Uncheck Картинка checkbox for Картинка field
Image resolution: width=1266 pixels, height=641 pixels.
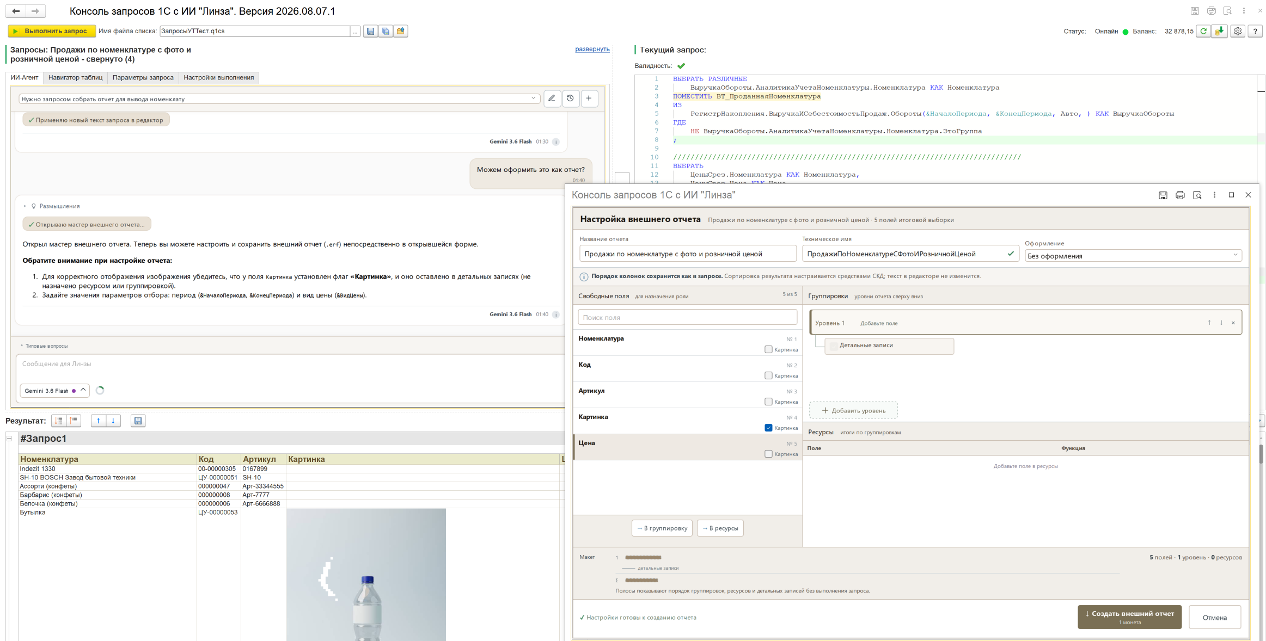(x=768, y=428)
